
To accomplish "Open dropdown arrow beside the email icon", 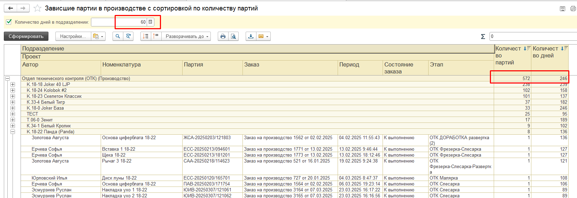I will coord(267,36).
